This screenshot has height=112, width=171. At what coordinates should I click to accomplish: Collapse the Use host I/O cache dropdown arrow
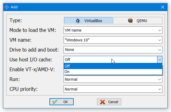(160, 60)
